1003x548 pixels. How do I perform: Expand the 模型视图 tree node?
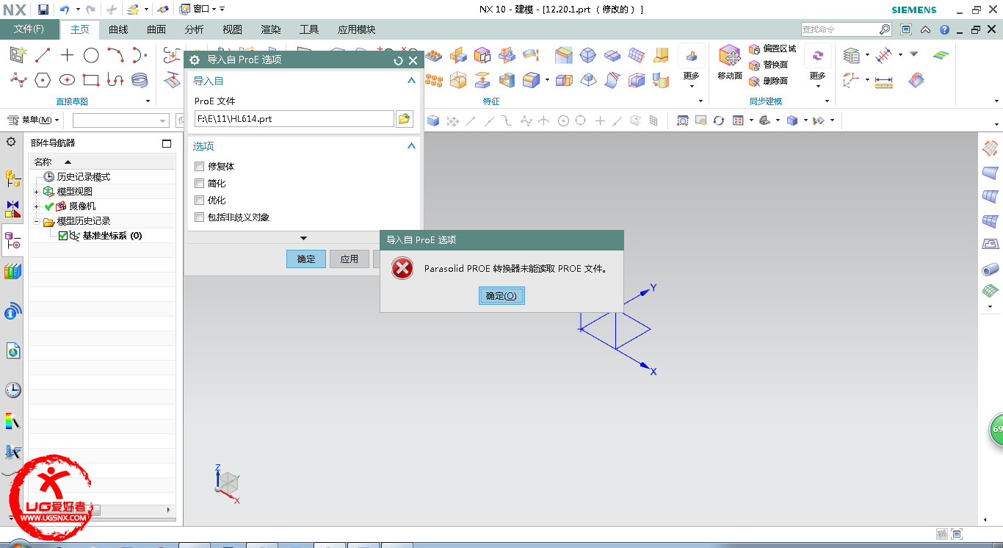click(x=36, y=192)
